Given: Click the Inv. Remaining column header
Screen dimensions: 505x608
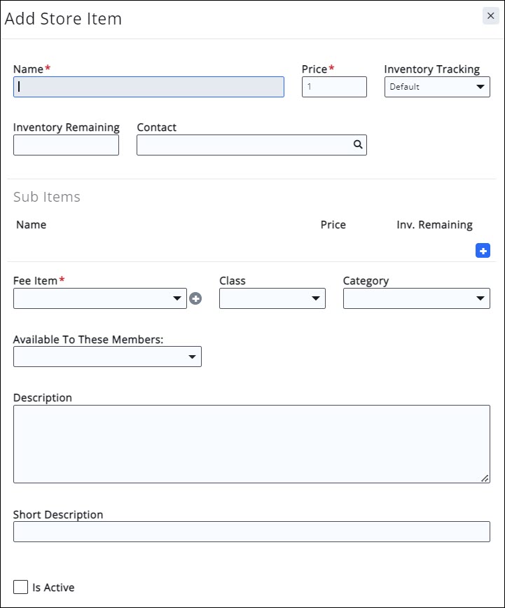Looking at the screenshot, I should pyautogui.click(x=434, y=225).
